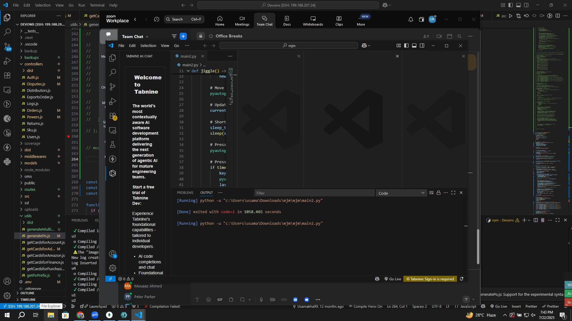
Task: Collapse the jiggle function fold chevron
Action: coord(188,71)
